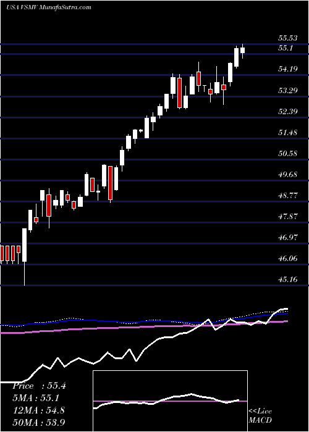
Task: Click the 52.39 price axis label
Action: pyautogui.click(x=288, y=111)
